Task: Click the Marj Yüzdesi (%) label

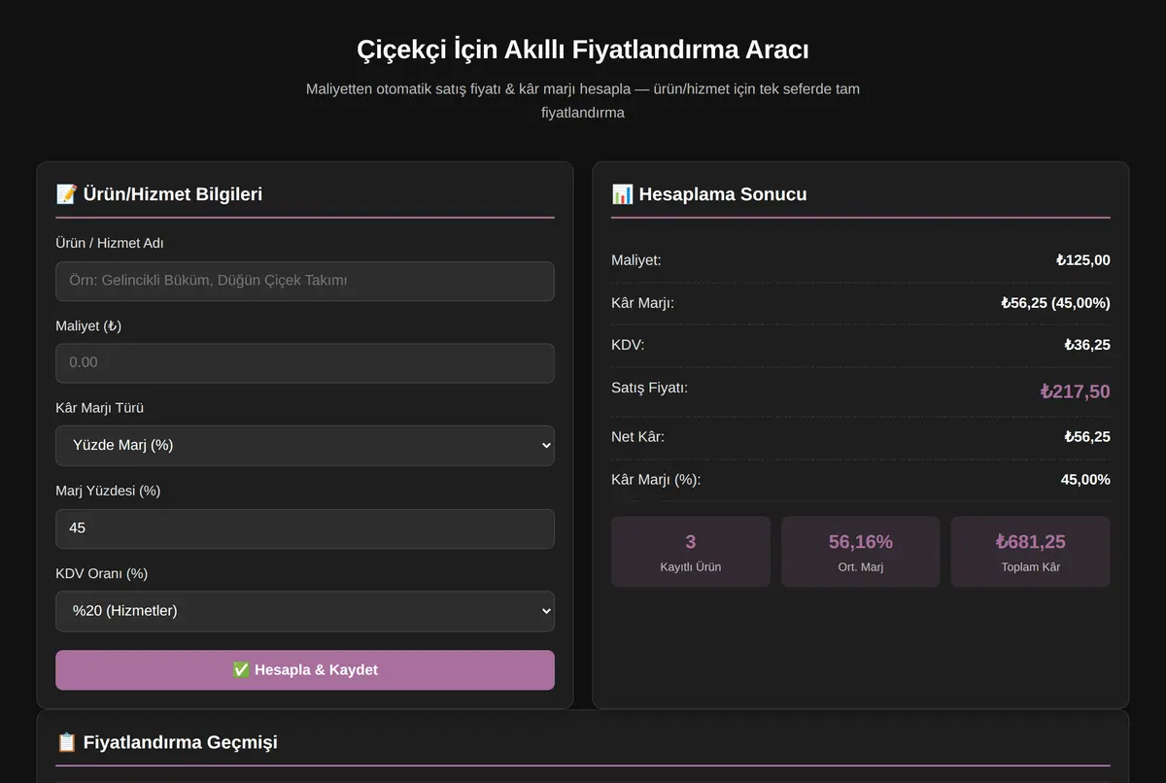Action: [108, 491]
